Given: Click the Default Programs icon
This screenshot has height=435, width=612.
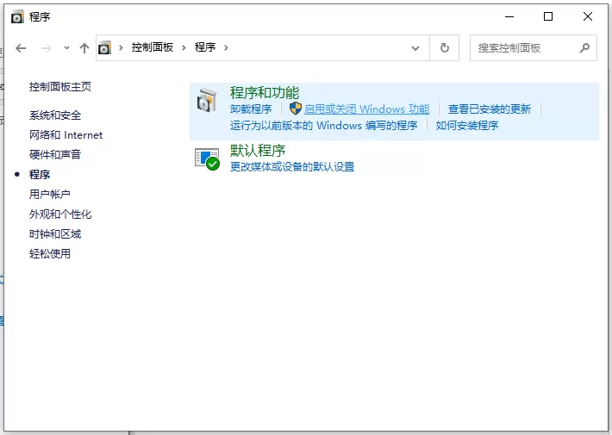Looking at the screenshot, I should [x=207, y=158].
